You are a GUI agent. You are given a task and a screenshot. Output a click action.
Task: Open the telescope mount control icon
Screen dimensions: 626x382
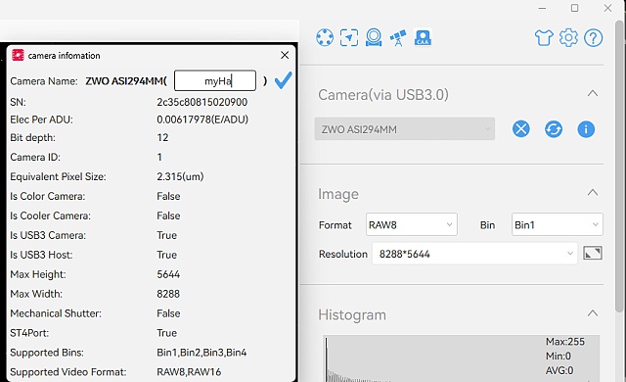pyautogui.click(x=398, y=38)
